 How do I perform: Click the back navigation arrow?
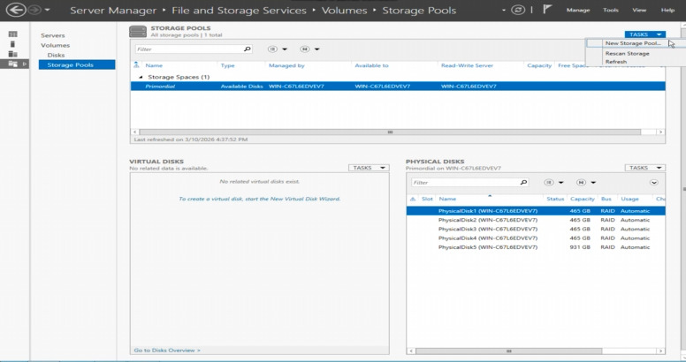15,10
